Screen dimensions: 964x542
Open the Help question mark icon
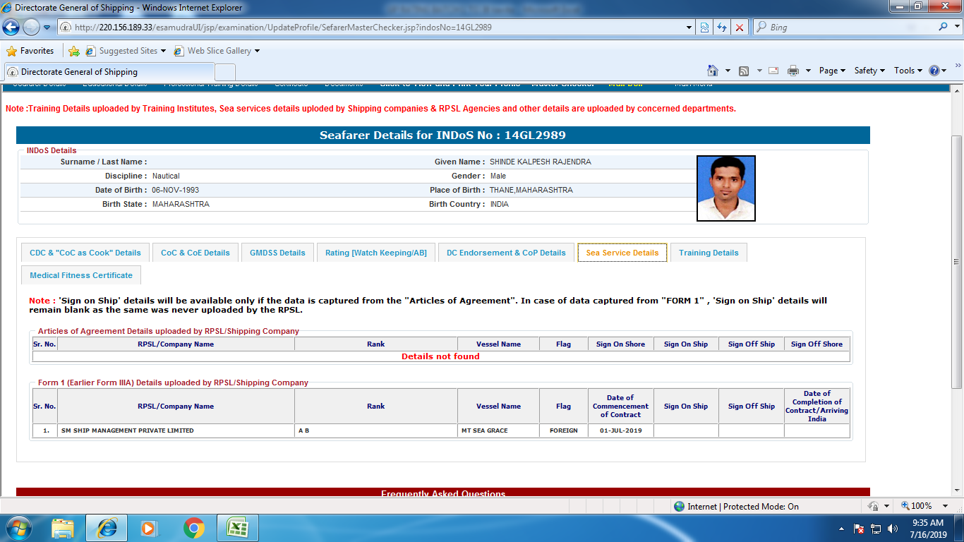click(x=934, y=71)
